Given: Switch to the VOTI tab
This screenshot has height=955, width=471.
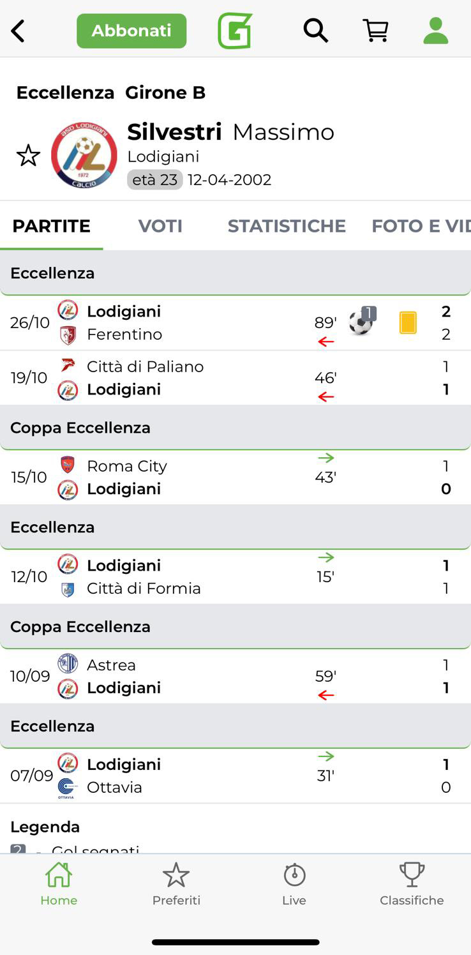Looking at the screenshot, I should point(160,226).
